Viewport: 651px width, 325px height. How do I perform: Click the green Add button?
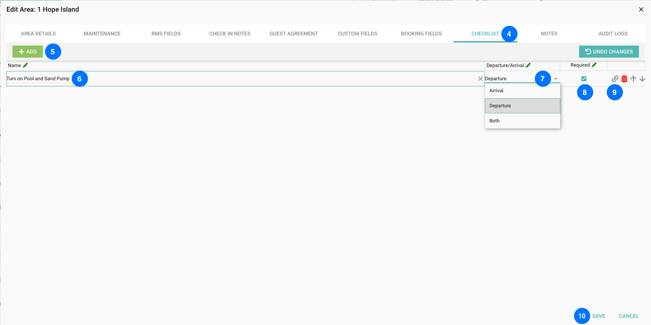point(27,52)
